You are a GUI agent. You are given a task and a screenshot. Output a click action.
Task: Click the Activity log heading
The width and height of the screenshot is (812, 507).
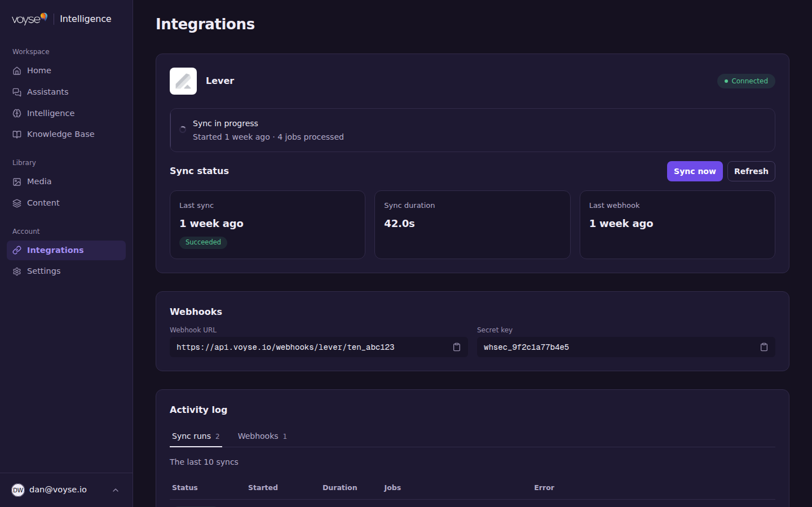tap(198, 410)
